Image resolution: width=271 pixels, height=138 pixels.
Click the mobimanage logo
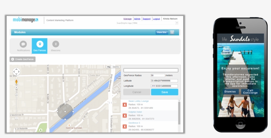tap(25, 20)
